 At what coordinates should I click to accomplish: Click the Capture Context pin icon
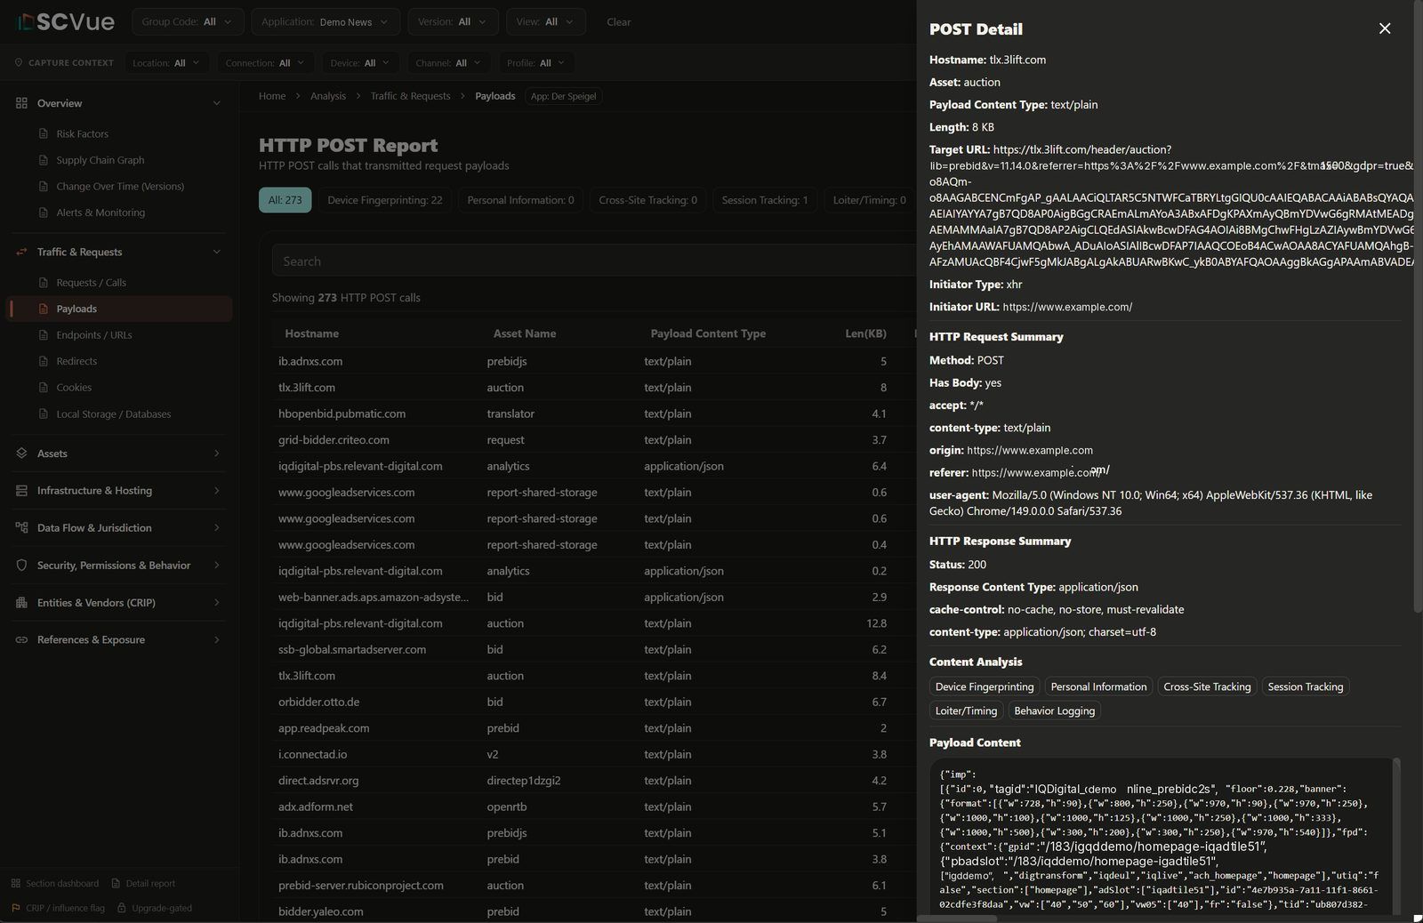pos(19,63)
